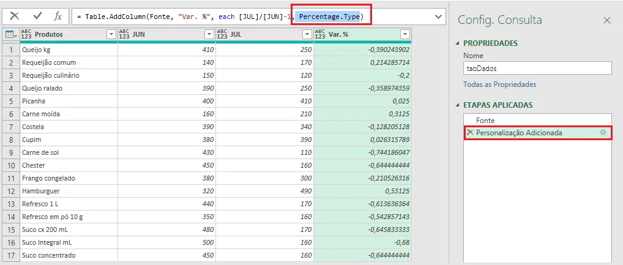This screenshot has height=265, width=623.
Task: Expand the formula bar with the chevron
Action: [439, 17]
